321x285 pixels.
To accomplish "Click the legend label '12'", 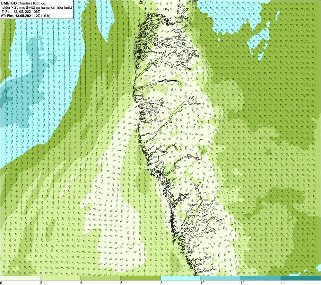I will click(x=242, y=283).
